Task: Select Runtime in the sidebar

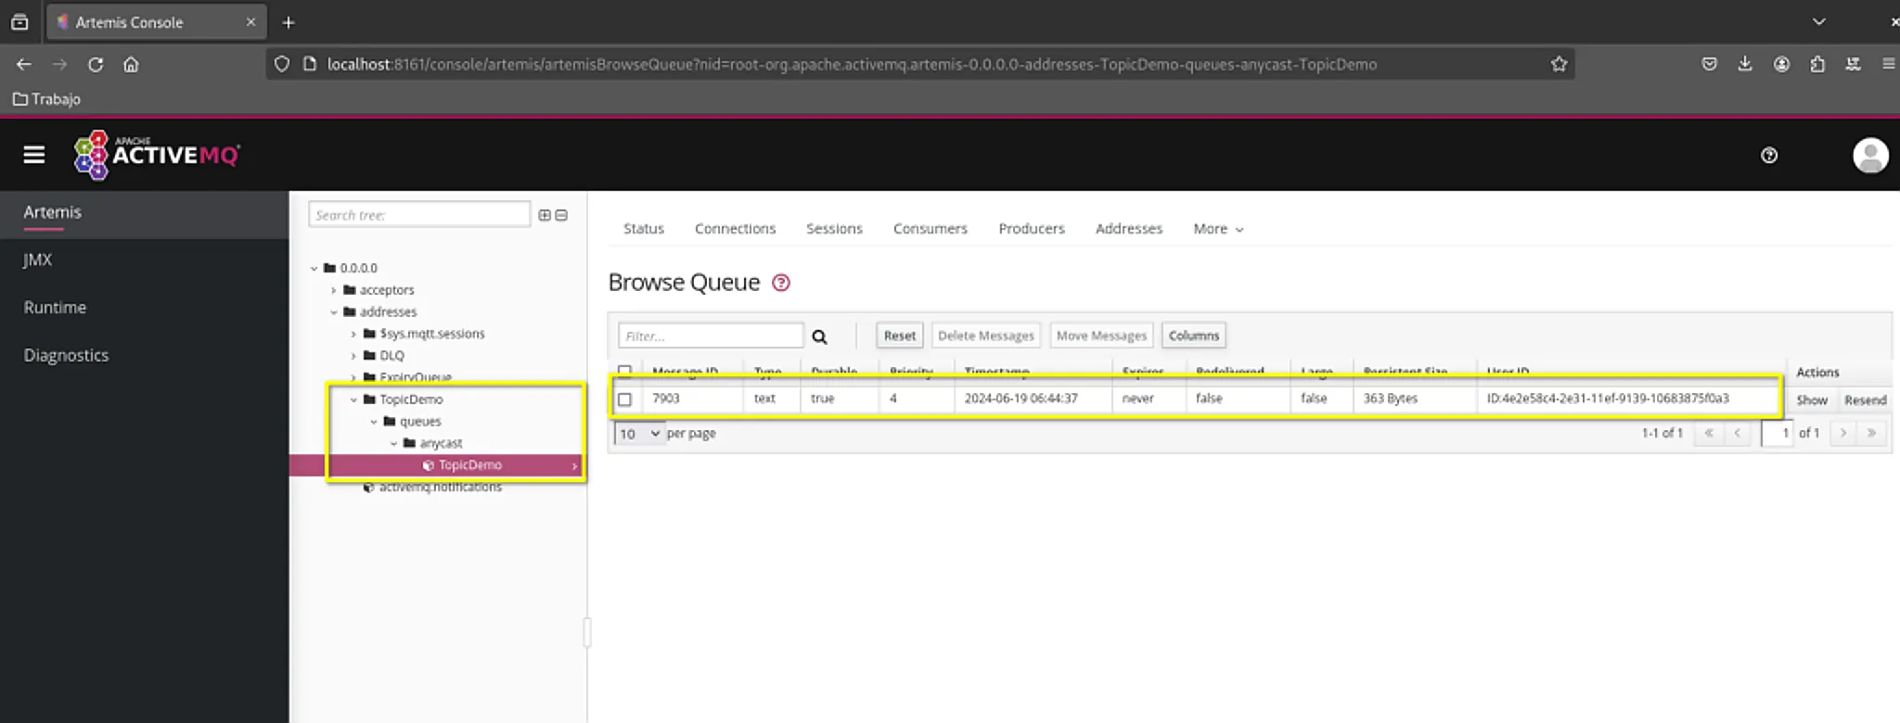Action: [144, 308]
